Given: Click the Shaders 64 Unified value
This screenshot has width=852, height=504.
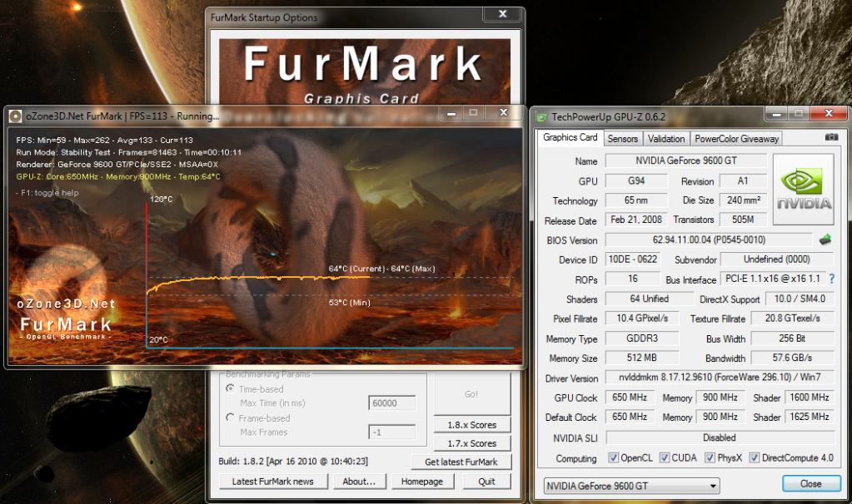Looking at the screenshot, I should (650, 299).
